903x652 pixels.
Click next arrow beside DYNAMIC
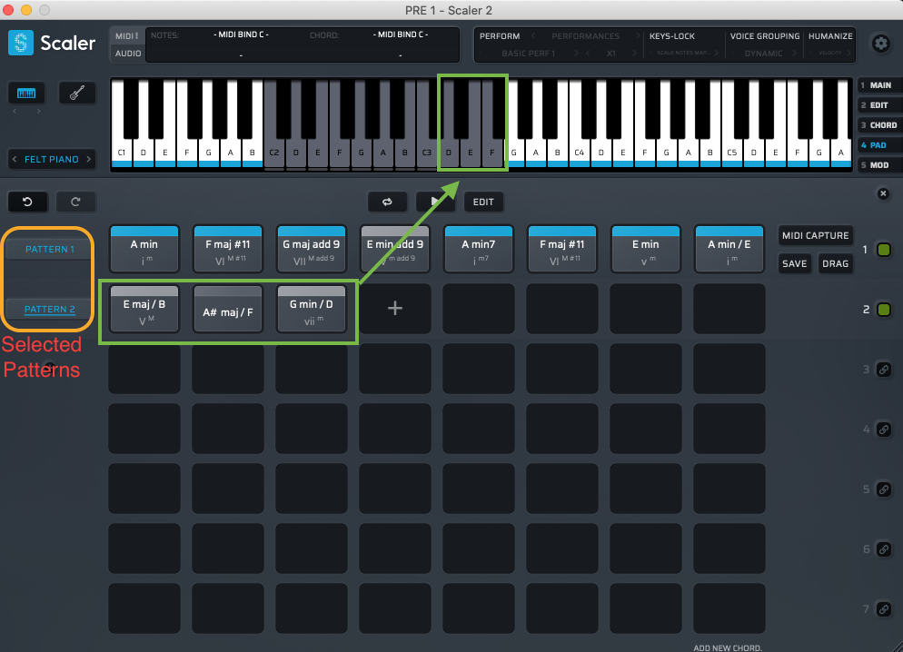pyautogui.click(x=794, y=54)
